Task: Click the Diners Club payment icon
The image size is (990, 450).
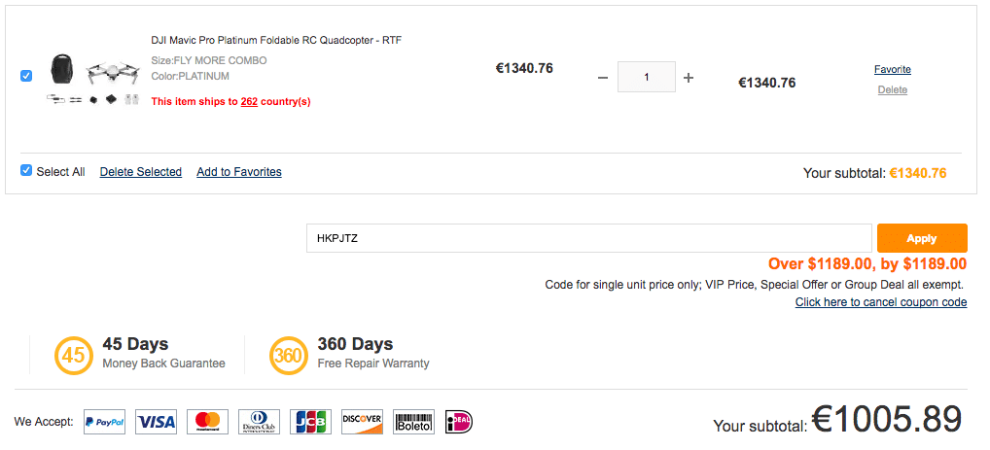Action: pyautogui.click(x=259, y=422)
